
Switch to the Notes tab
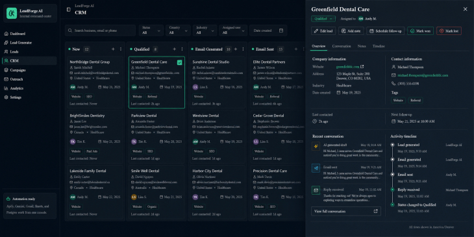(362, 46)
